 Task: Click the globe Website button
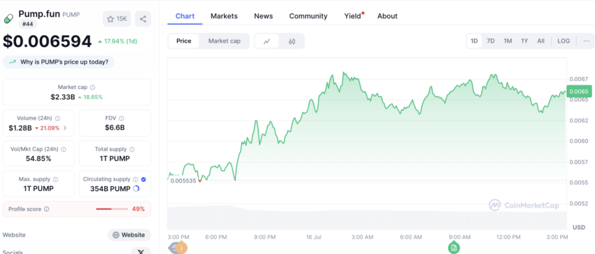tap(129, 235)
